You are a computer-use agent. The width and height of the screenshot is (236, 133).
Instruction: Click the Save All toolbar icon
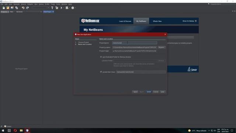pos(17,8)
